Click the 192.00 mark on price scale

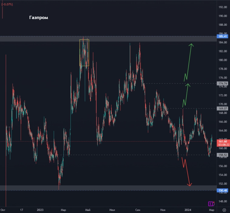point(223,7)
